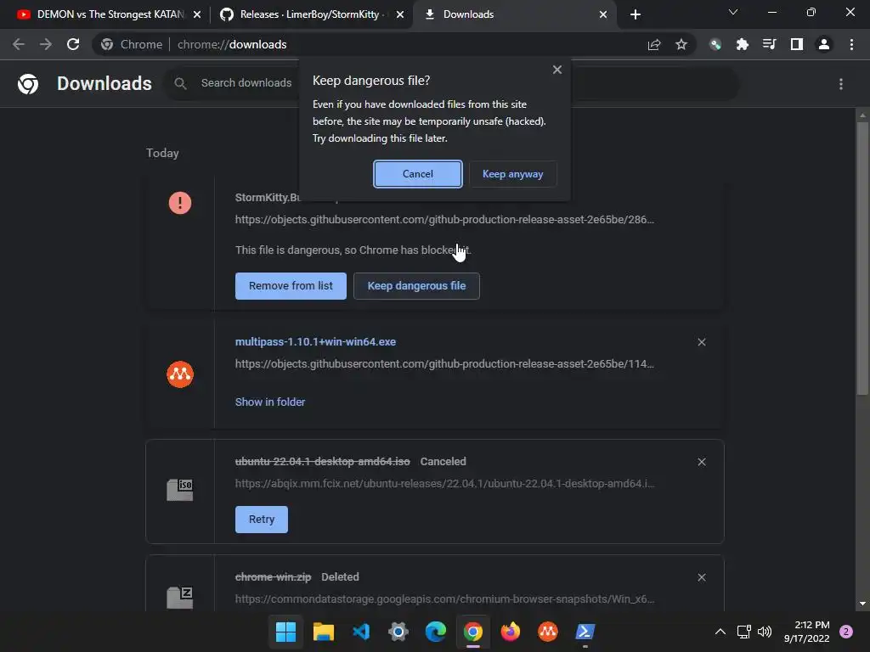Close the Downloads tab
The width and height of the screenshot is (870, 652).
pos(603,14)
